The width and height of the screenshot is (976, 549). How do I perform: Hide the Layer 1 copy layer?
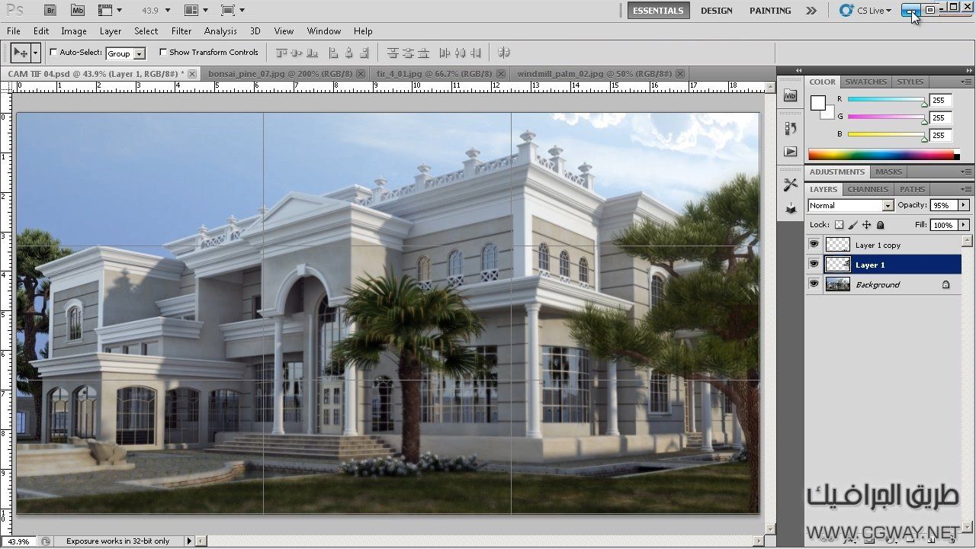[x=814, y=245]
